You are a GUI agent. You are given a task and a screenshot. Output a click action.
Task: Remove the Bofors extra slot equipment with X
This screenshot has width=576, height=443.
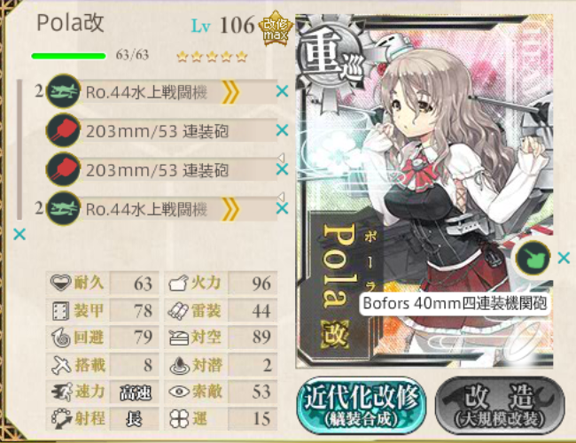tap(564, 258)
